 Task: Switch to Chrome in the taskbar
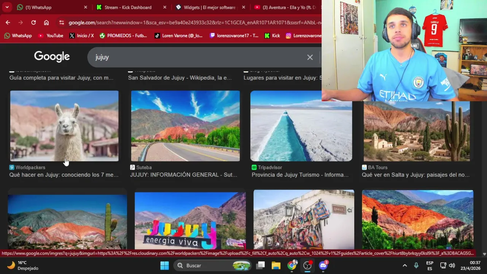tap(292, 265)
